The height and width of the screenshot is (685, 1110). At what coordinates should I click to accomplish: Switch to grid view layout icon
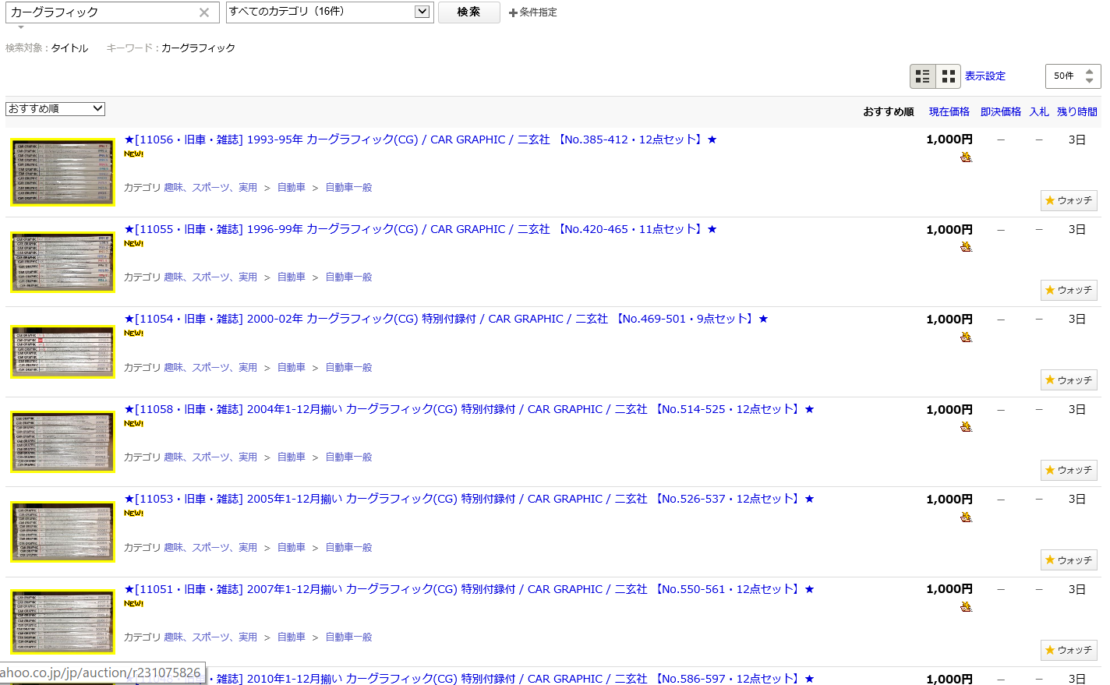[x=948, y=76]
